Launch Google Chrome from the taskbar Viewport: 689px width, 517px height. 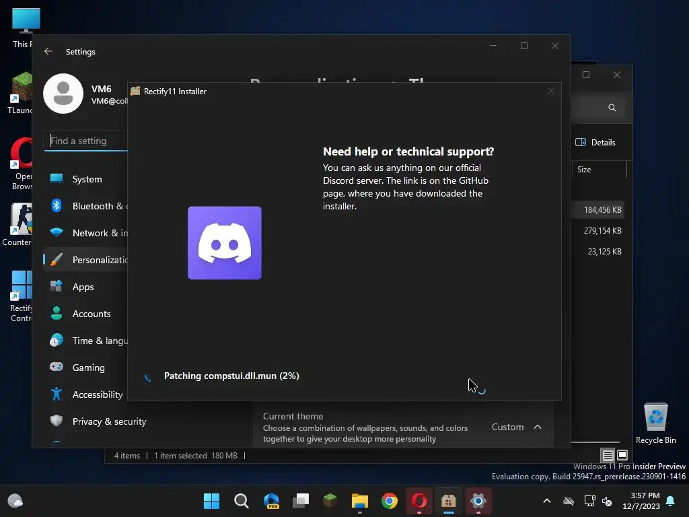(x=390, y=501)
